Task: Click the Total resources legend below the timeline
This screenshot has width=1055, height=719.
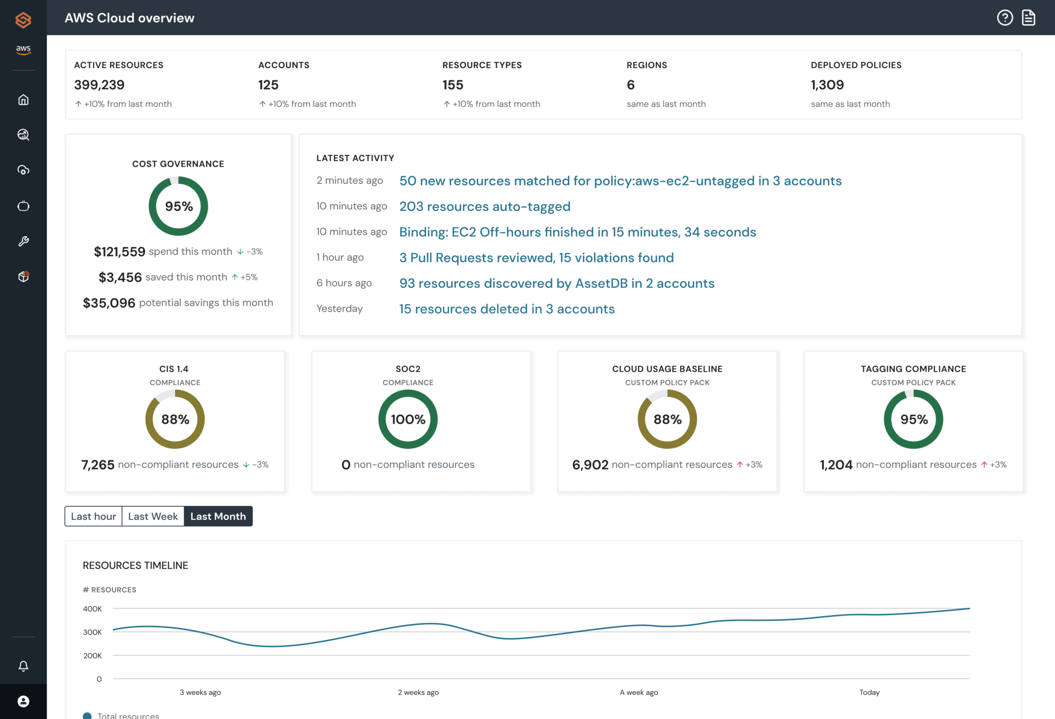Action: pos(122,715)
